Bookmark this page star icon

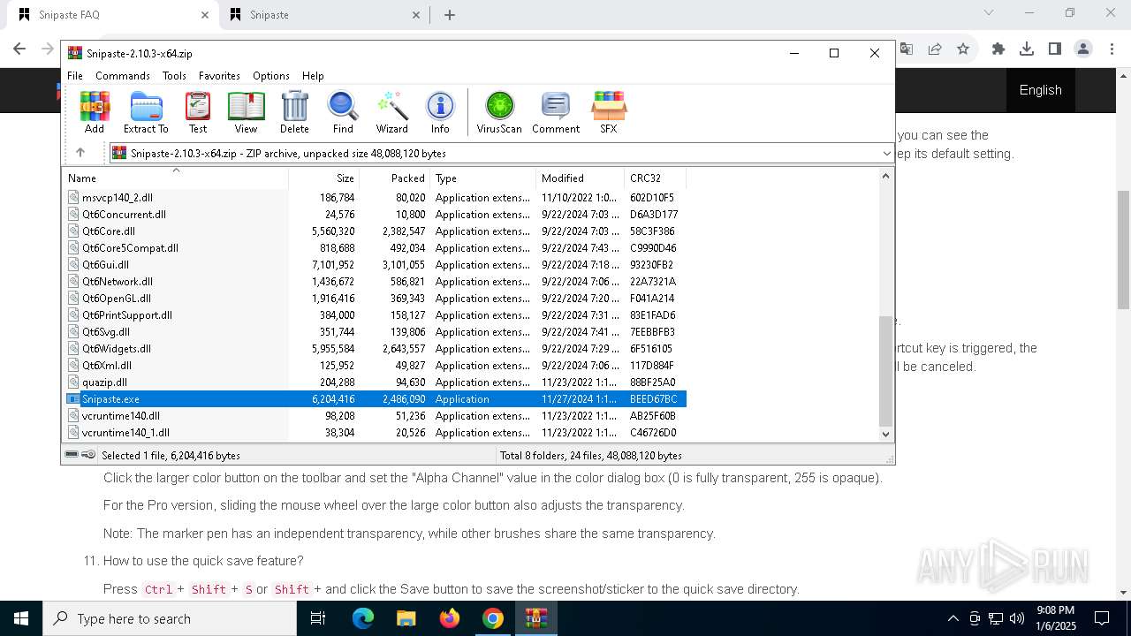pyautogui.click(x=963, y=49)
